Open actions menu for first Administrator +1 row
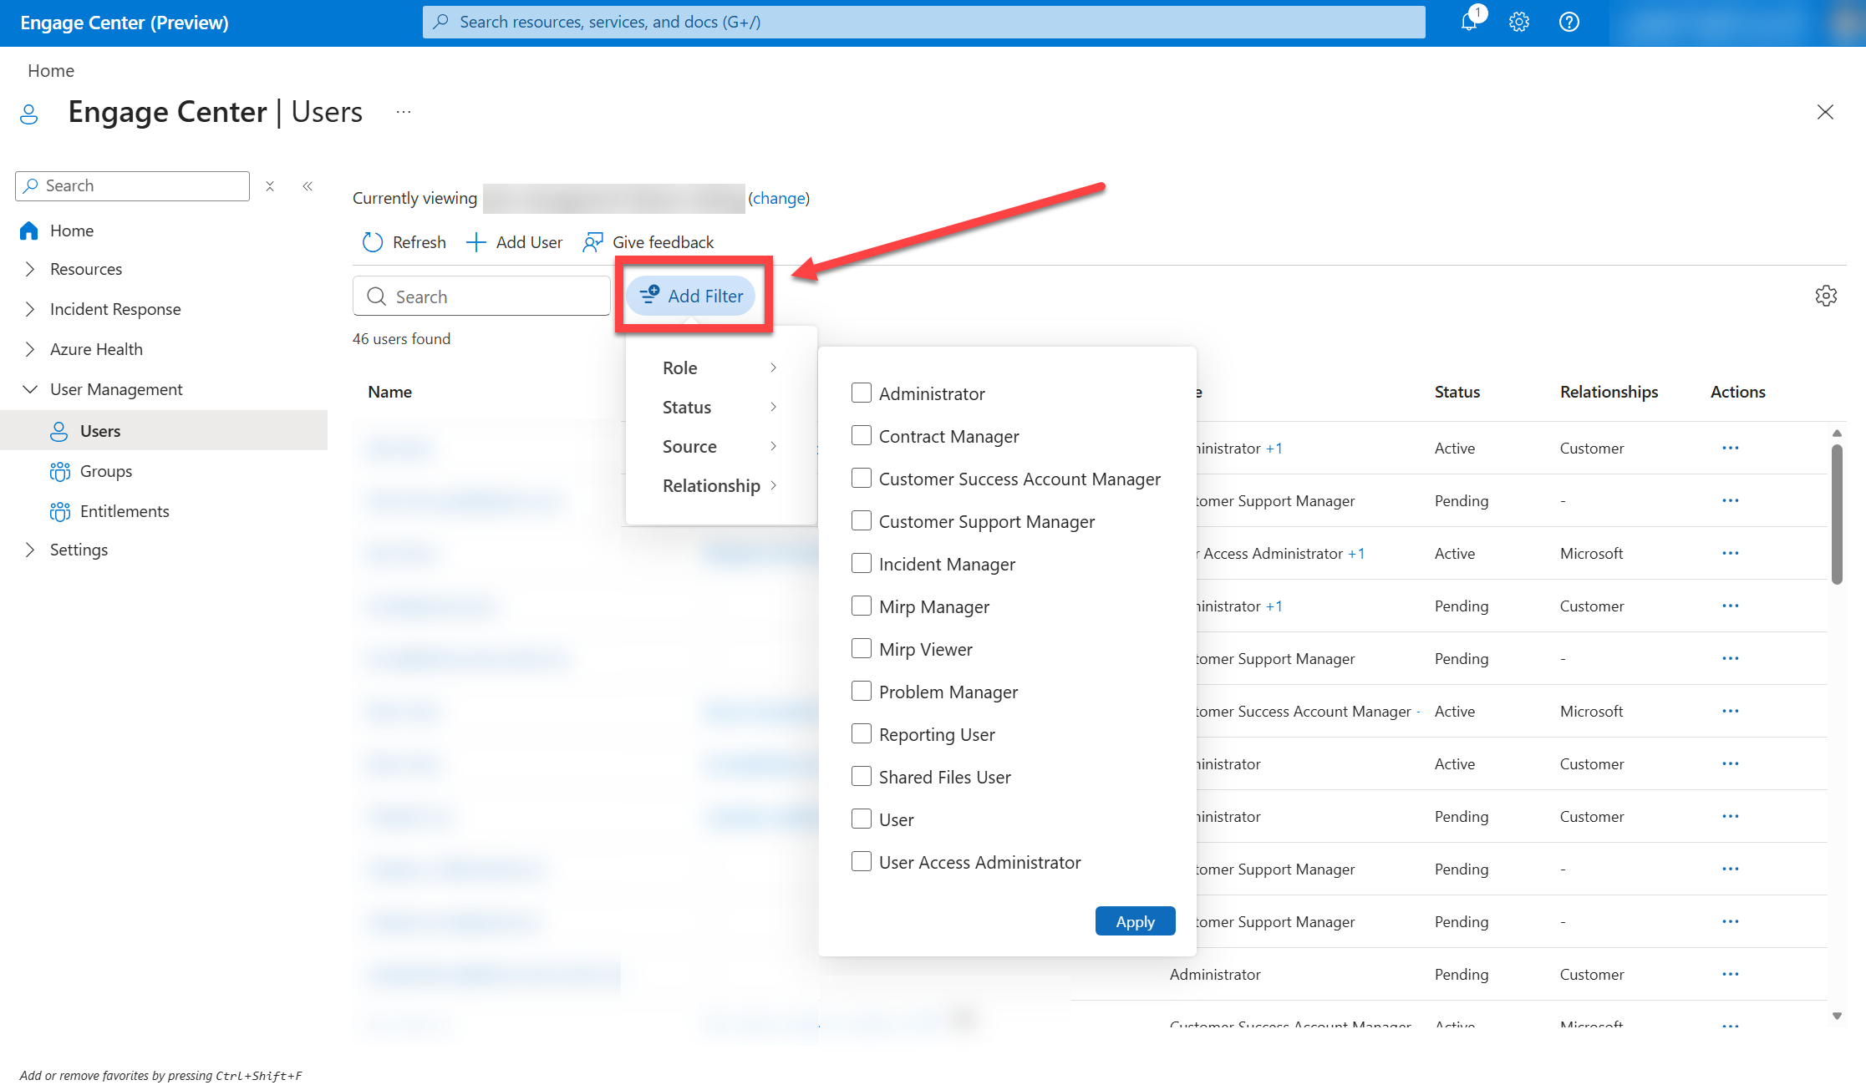The width and height of the screenshot is (1866, 1085). click(x=1731, y=448)
